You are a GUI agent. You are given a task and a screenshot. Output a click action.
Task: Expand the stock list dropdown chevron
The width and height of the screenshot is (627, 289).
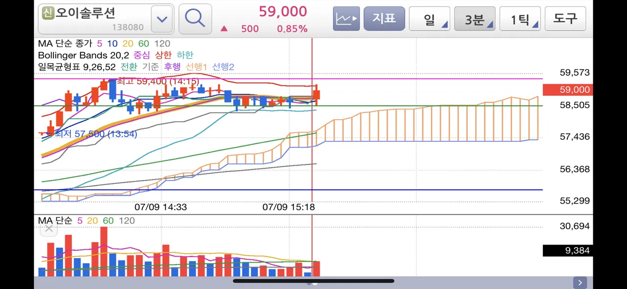(162, 20)
